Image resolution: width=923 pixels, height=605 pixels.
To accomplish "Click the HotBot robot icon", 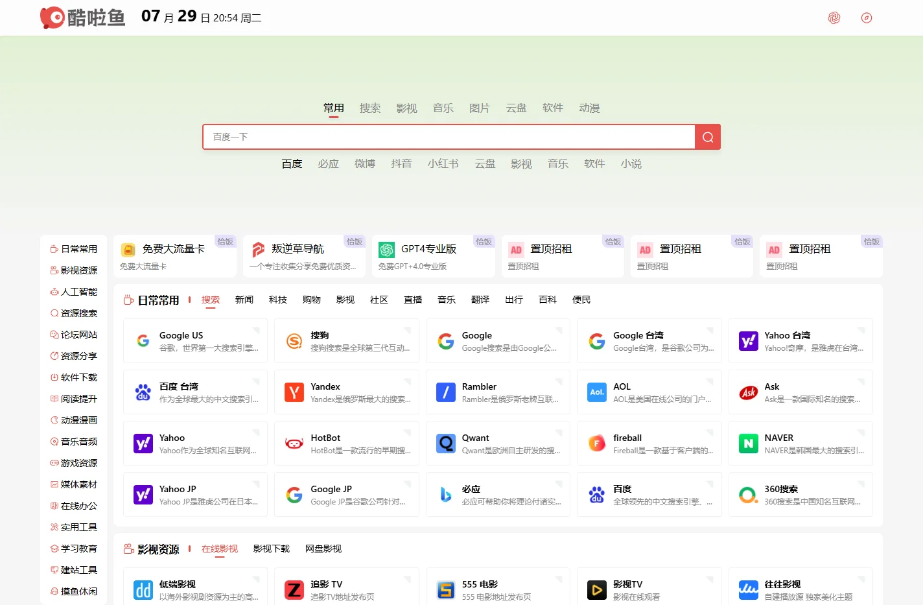I will (x=294, y=444).
